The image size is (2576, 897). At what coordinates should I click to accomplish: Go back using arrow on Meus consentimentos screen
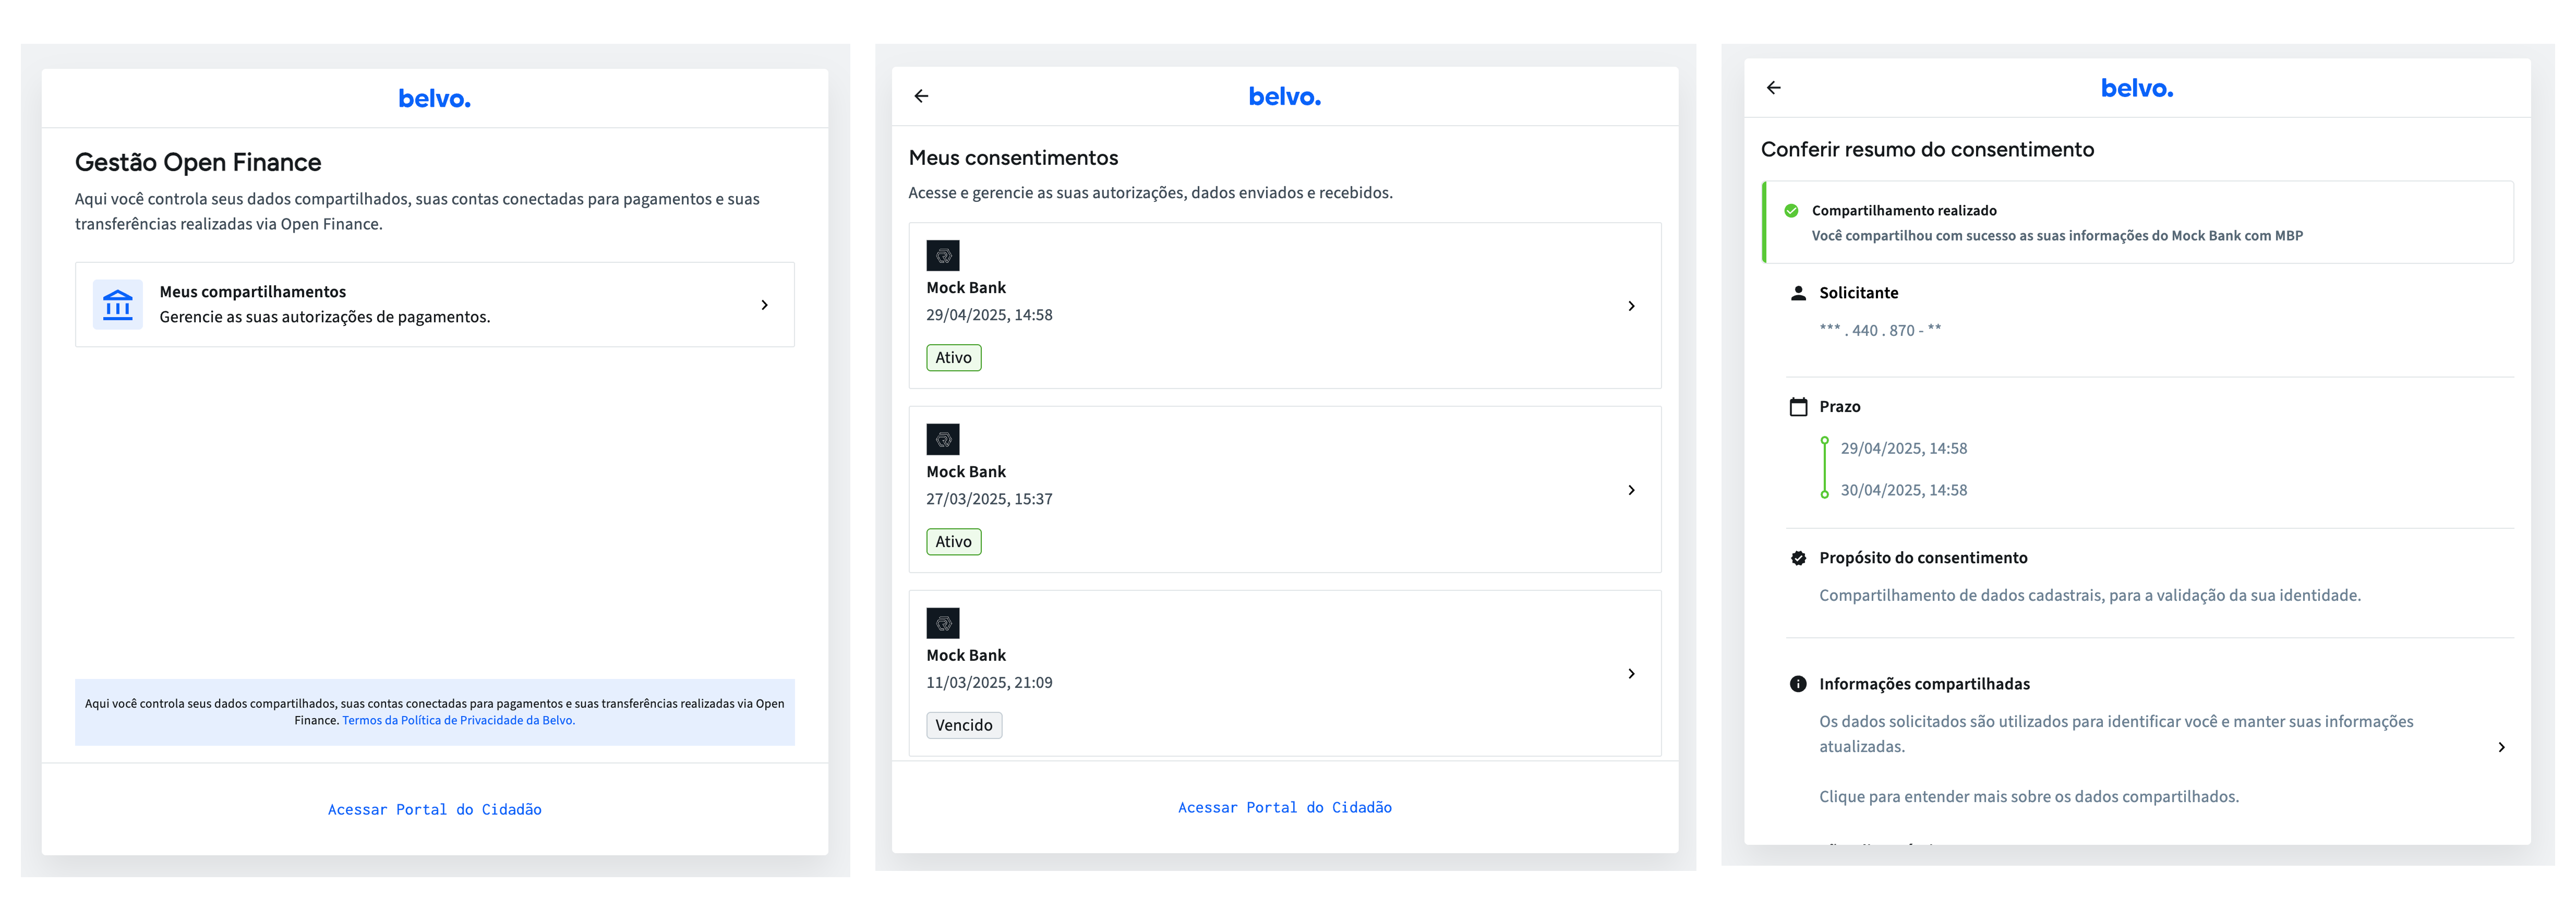click(x=921, y=96)
